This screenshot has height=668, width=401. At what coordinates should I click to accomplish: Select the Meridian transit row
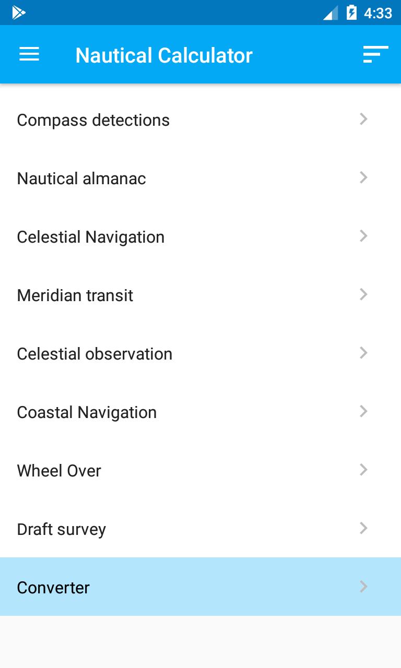(200, 295)
